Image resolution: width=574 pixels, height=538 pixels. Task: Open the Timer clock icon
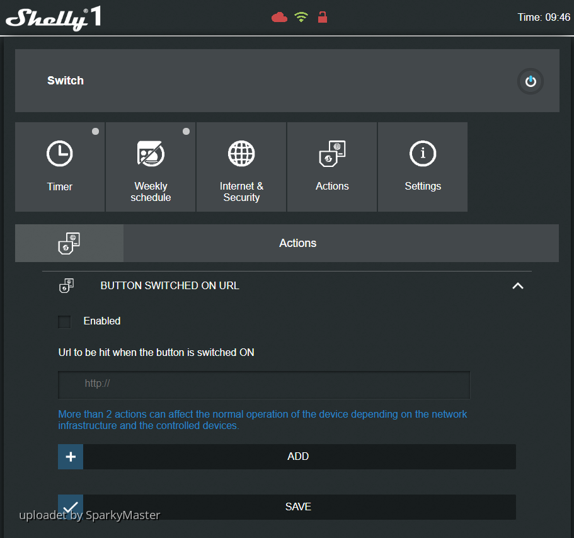pyautogui.click(x=60, y=153)
